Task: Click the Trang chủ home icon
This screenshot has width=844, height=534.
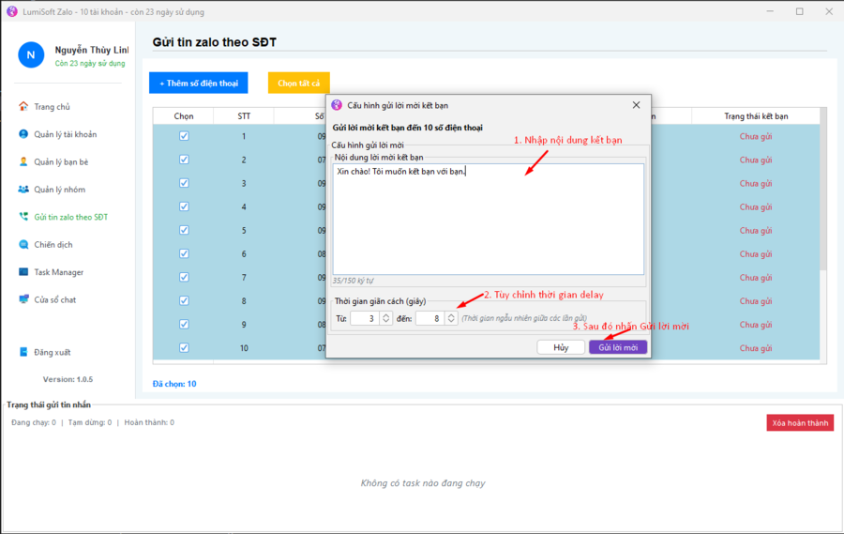Action: [x=24, y=107]
